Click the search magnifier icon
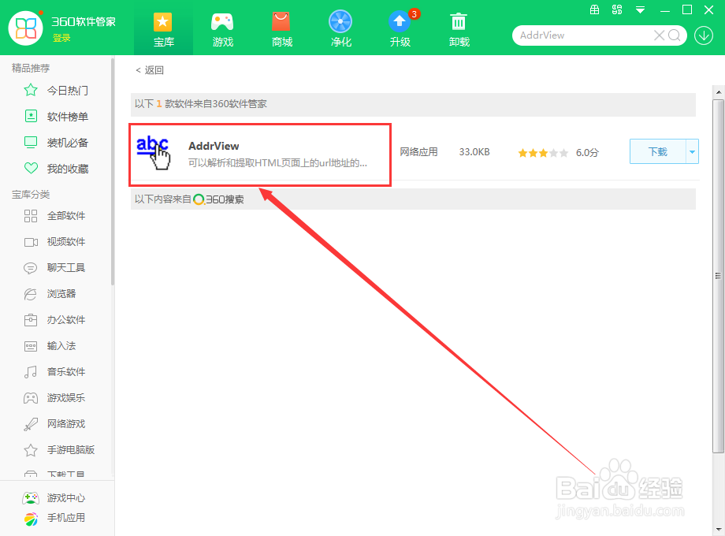Viewport: 725px width, 536px height. (674, 35)
